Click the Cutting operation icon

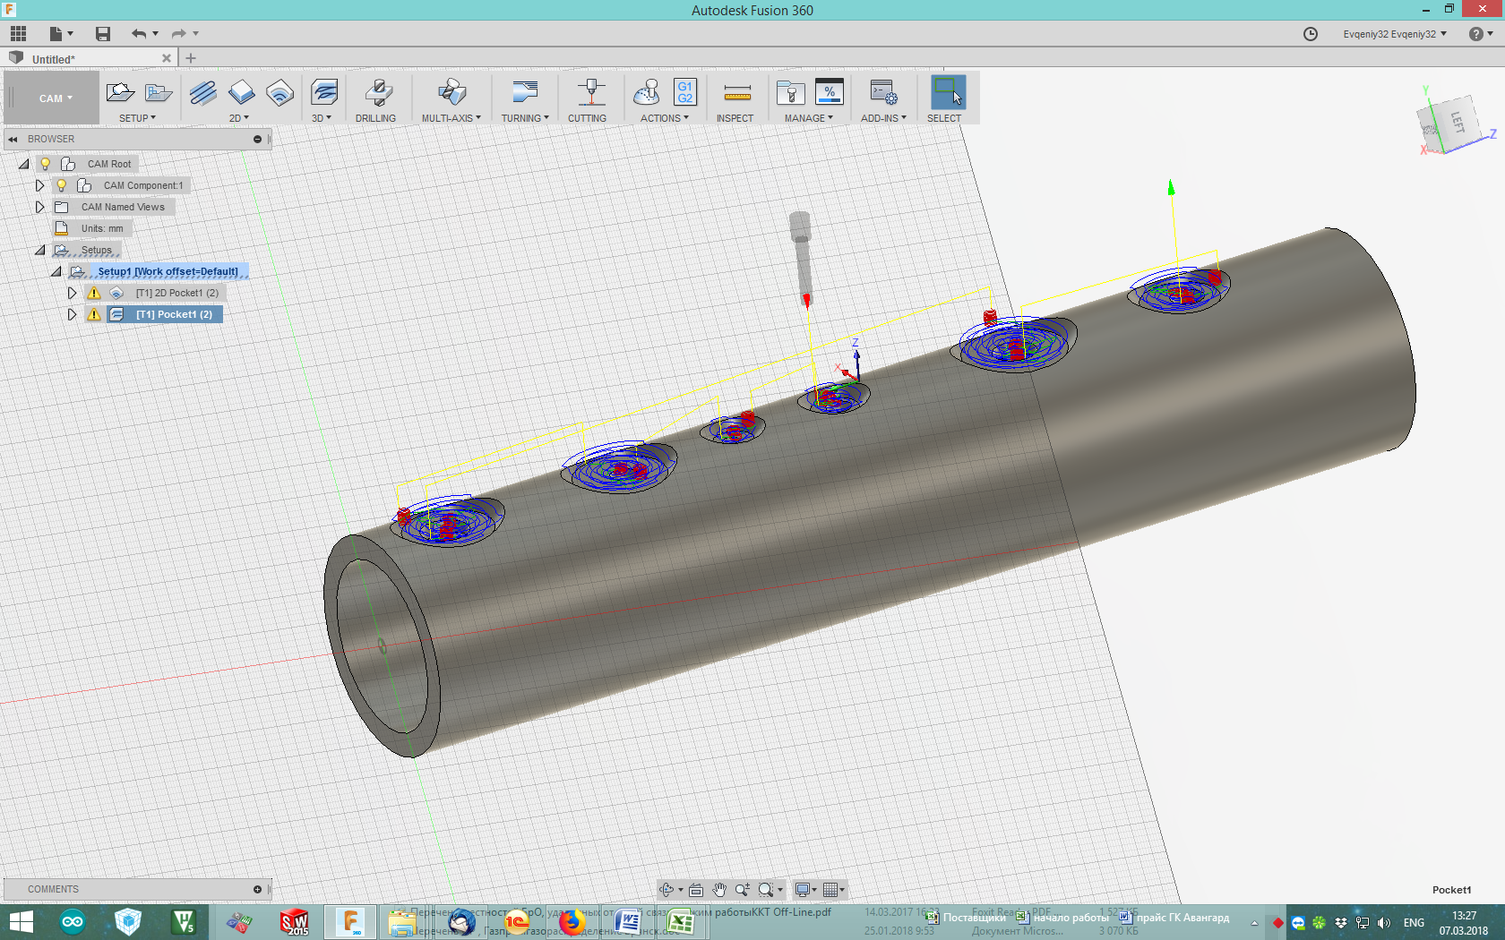(x=589, y=93)
